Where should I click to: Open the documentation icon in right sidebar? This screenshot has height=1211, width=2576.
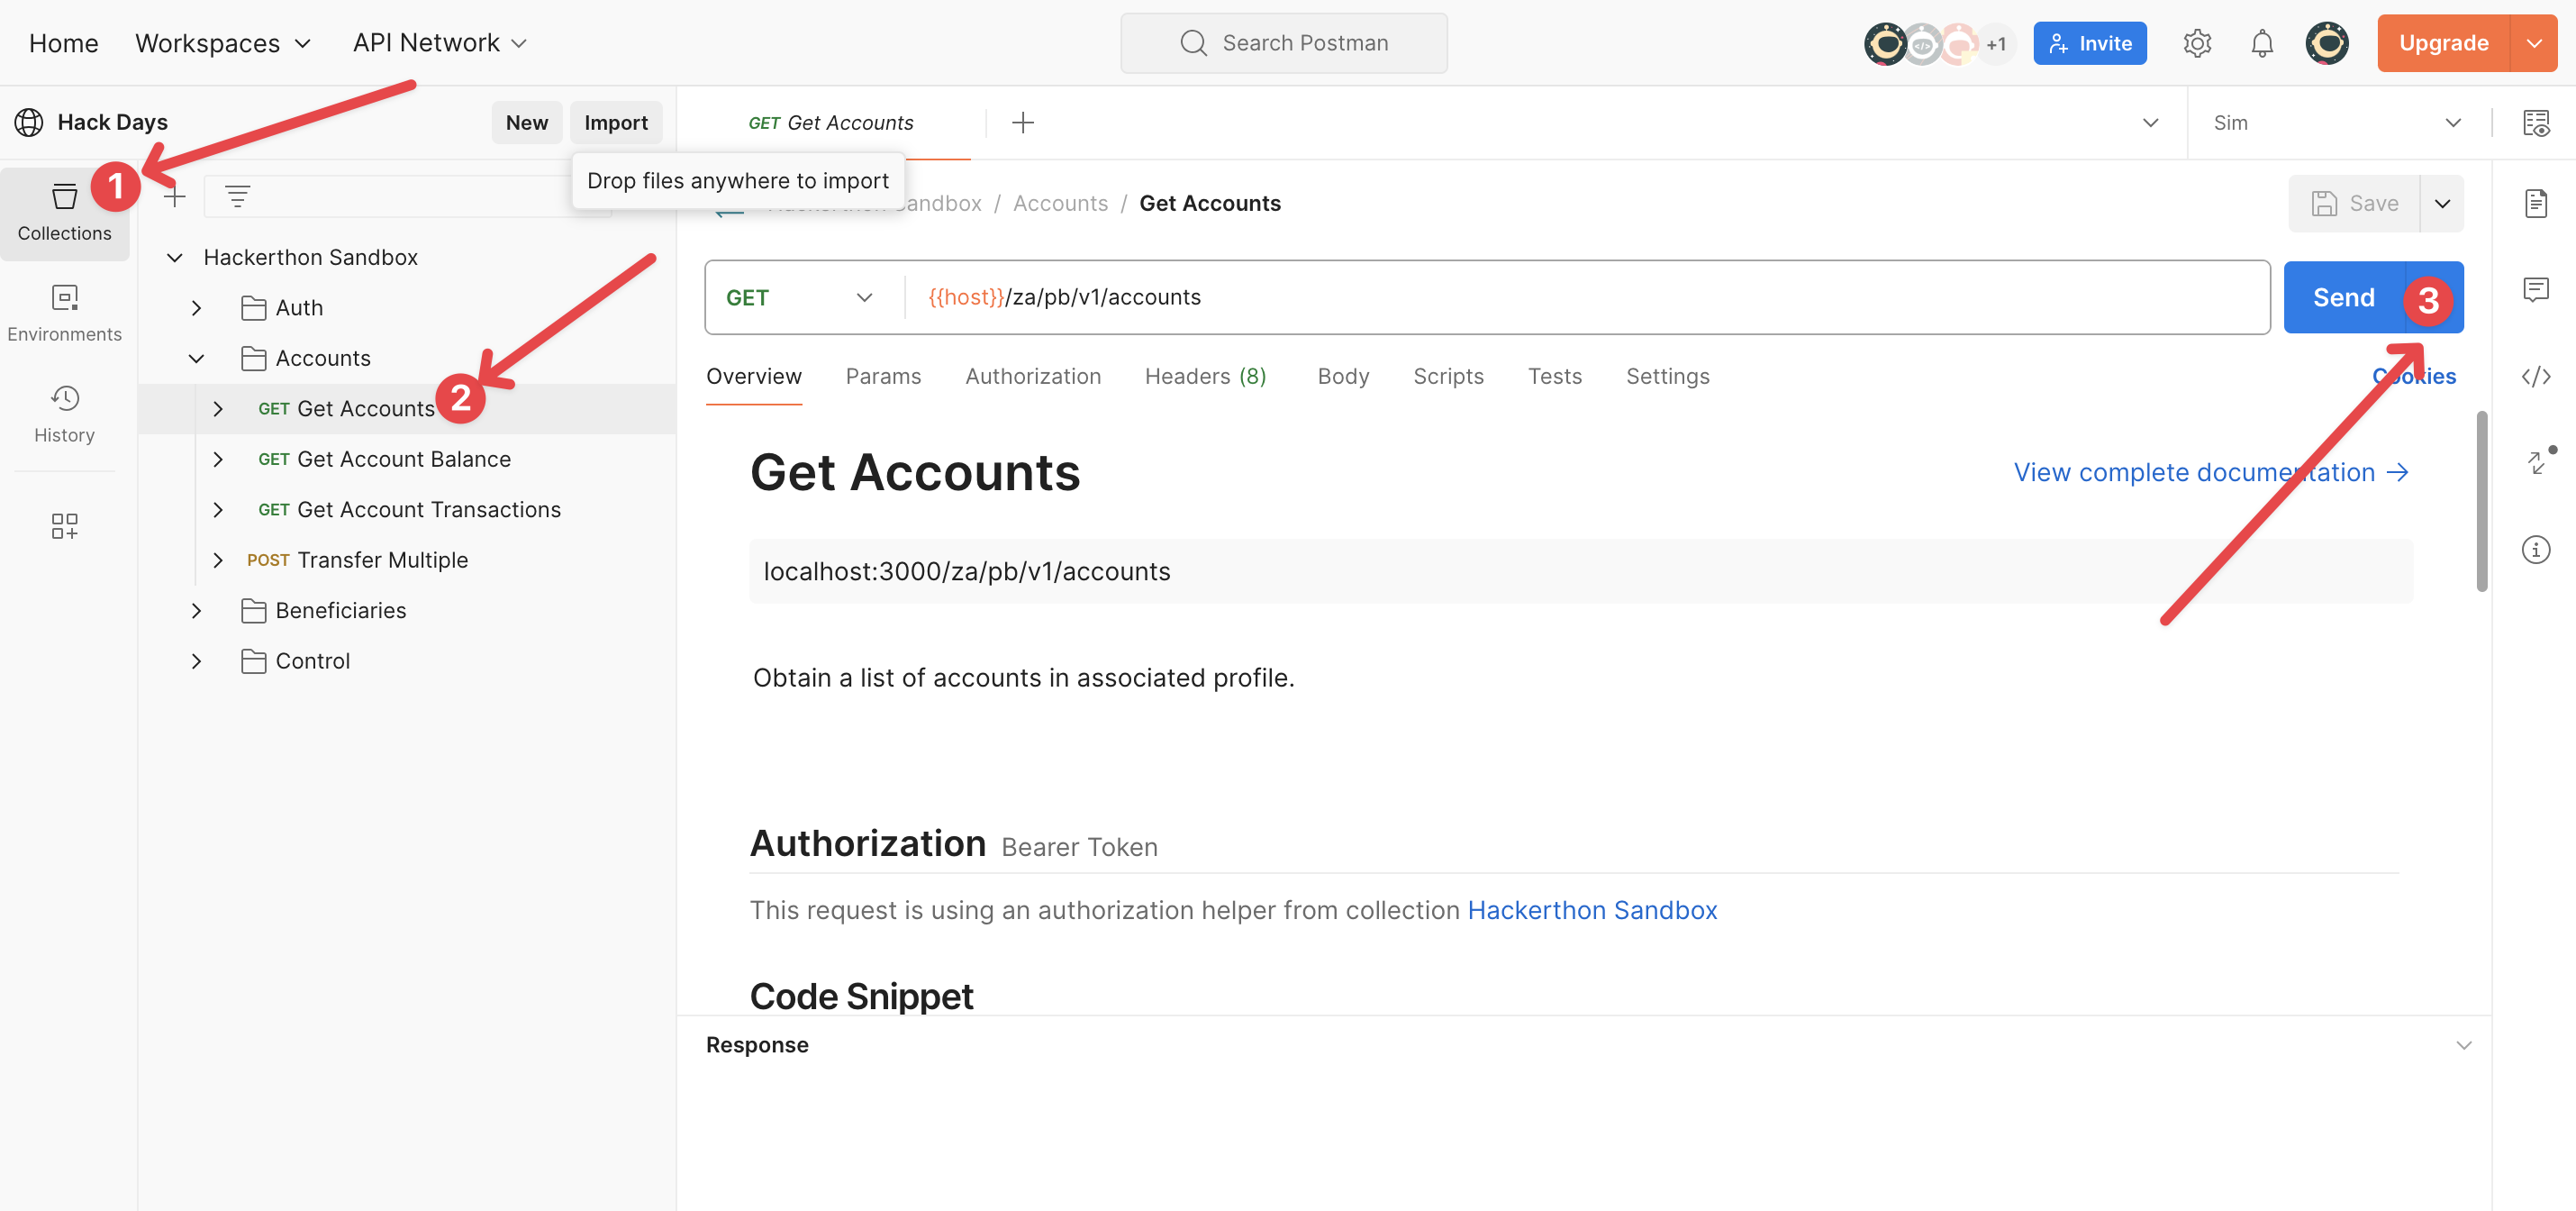click(x=2535, y=203)
